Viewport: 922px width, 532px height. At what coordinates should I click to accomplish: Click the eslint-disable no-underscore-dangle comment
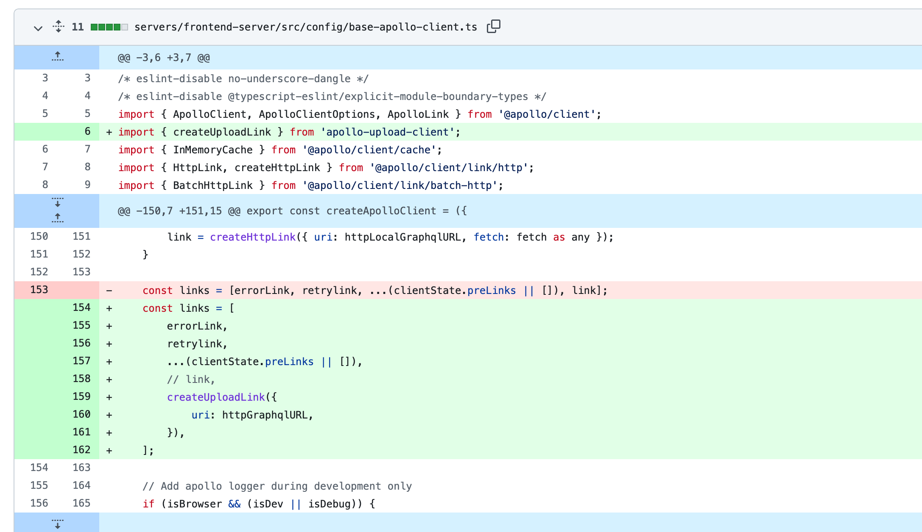pyautogui.click(x=243, y=79)
